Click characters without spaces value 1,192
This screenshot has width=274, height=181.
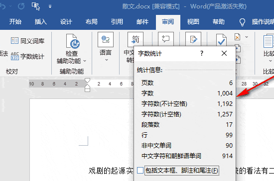pyautogui.click(x=225, y=104)
